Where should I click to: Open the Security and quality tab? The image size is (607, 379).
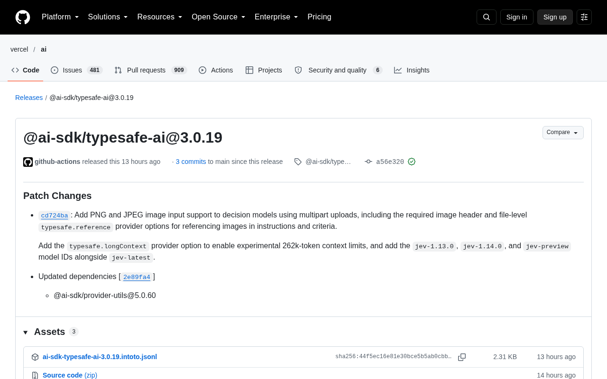pyautogui.click(x=338, y=70)
